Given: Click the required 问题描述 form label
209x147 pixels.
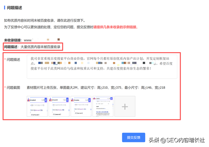Looking at the screenshot, I should (13, 59).
